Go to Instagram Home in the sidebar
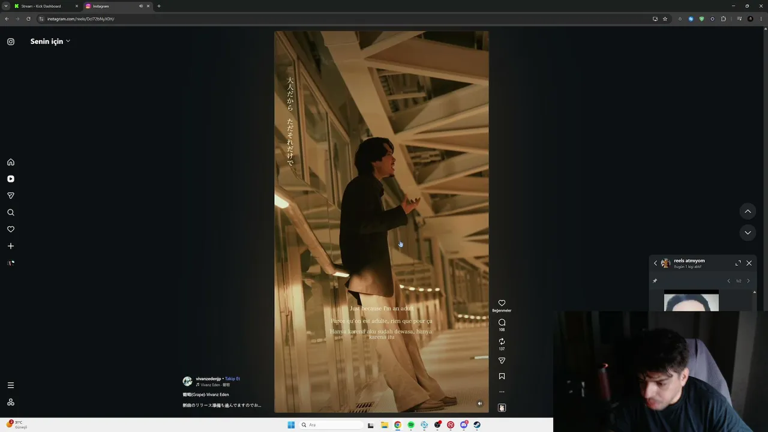768x432 pixels. point(11,162)
